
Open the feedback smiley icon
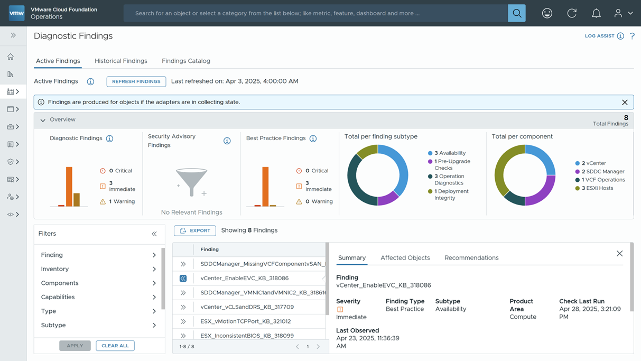tap(547, 13)
